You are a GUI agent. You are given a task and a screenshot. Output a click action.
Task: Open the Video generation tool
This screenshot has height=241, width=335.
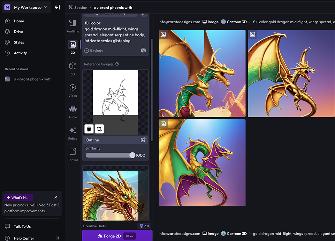point(73,90)
